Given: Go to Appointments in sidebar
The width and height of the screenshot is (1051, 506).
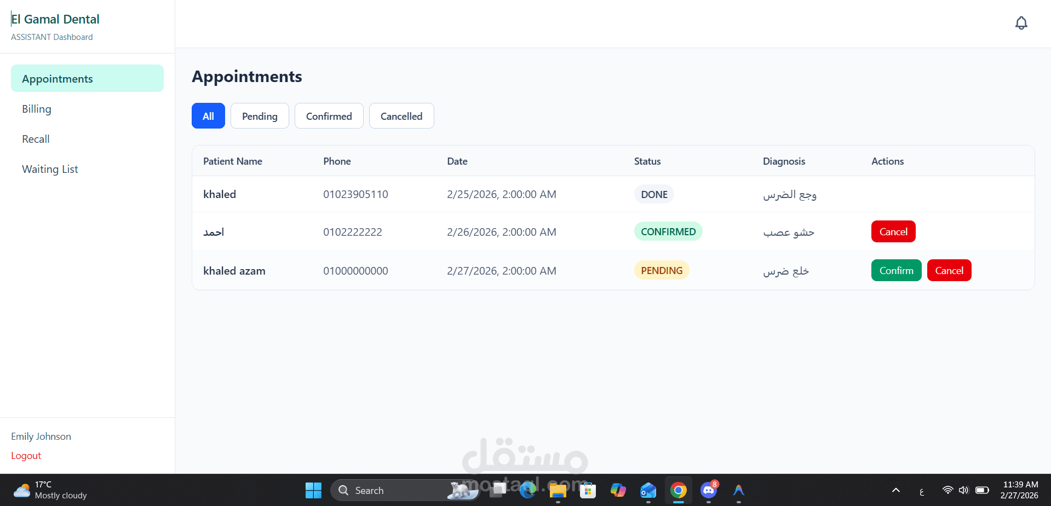Looking at the screenshot, I should (x=87, y=78).
